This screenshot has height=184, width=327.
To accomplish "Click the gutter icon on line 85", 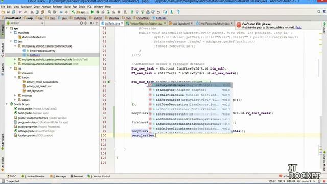I will point(109,82).
